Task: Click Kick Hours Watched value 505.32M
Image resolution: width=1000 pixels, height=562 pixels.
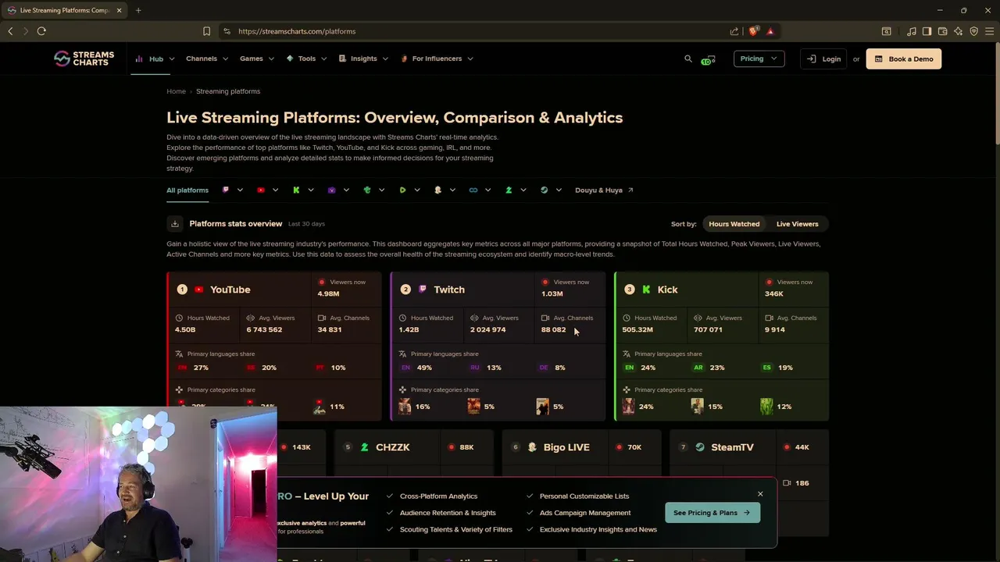Action: [x=637, y=329]
